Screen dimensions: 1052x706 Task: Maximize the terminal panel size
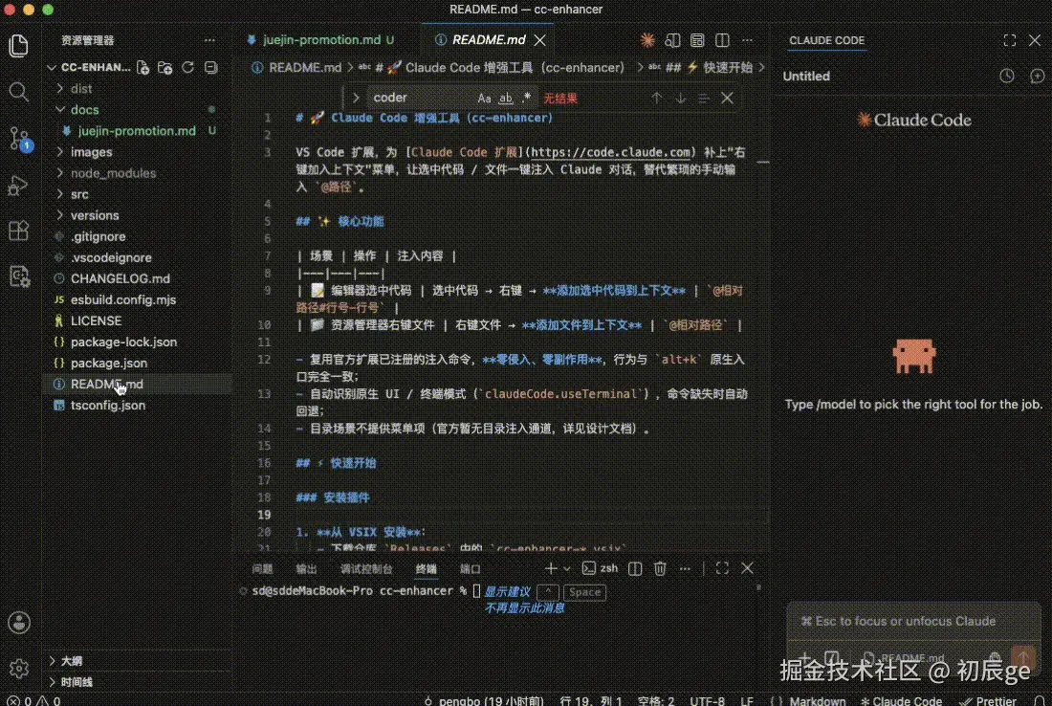coord(722,568)
